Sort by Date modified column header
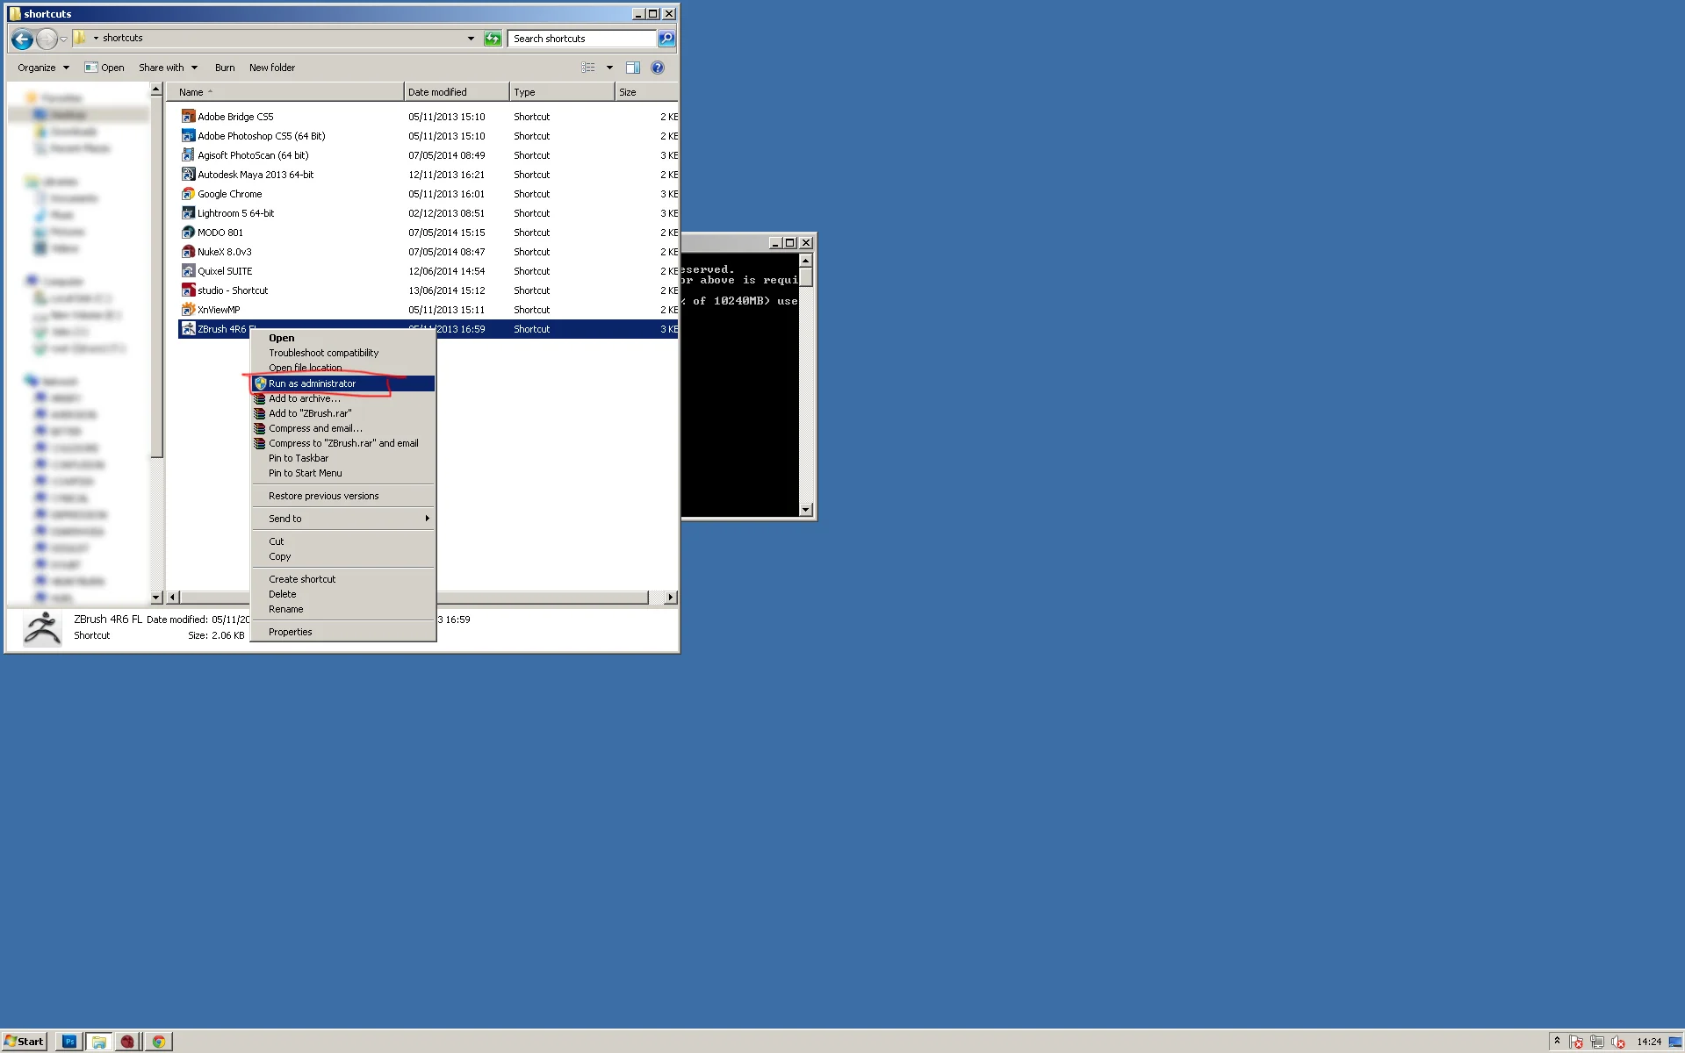Image resolution: width=1685 pixels, height=1053 pixels. point(456,92)
